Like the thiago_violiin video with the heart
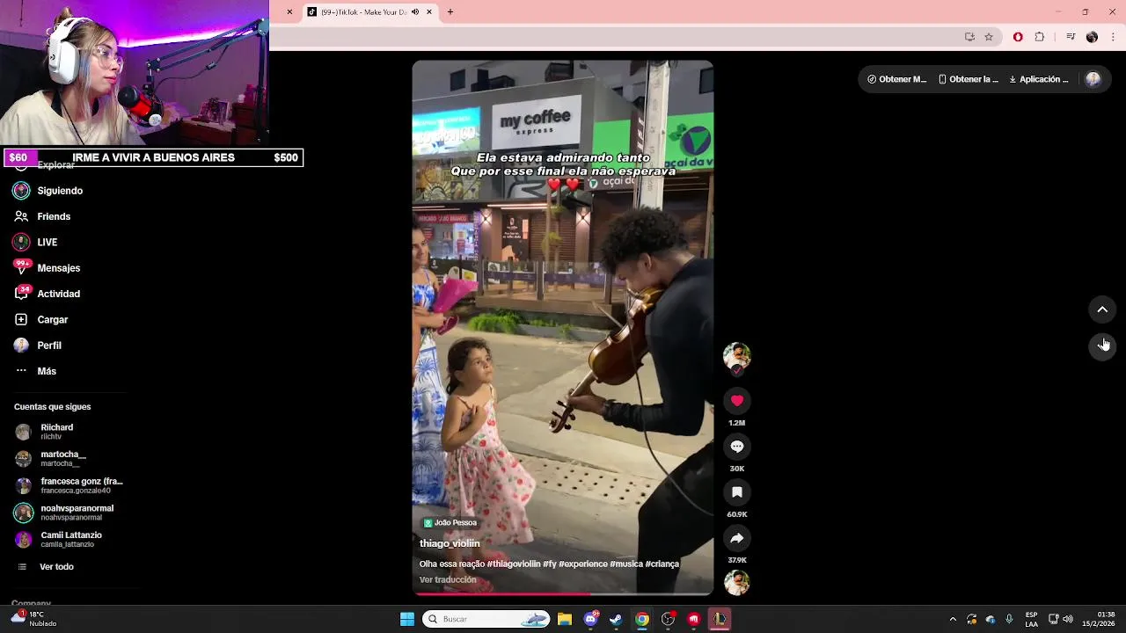This screenshot has height=633, width=1126. pyautogui.click(x=737, y=401)
